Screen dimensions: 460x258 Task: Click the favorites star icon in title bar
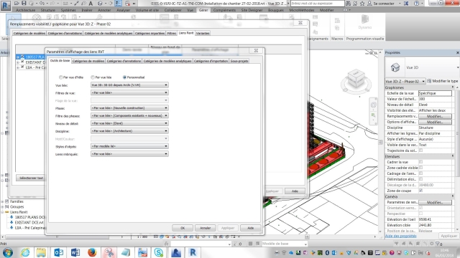coord(362,3)
